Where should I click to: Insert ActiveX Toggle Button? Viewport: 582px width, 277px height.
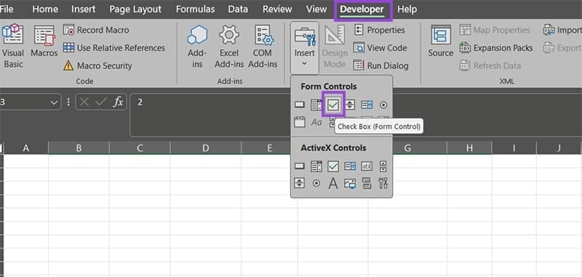(x=367, y=183)
